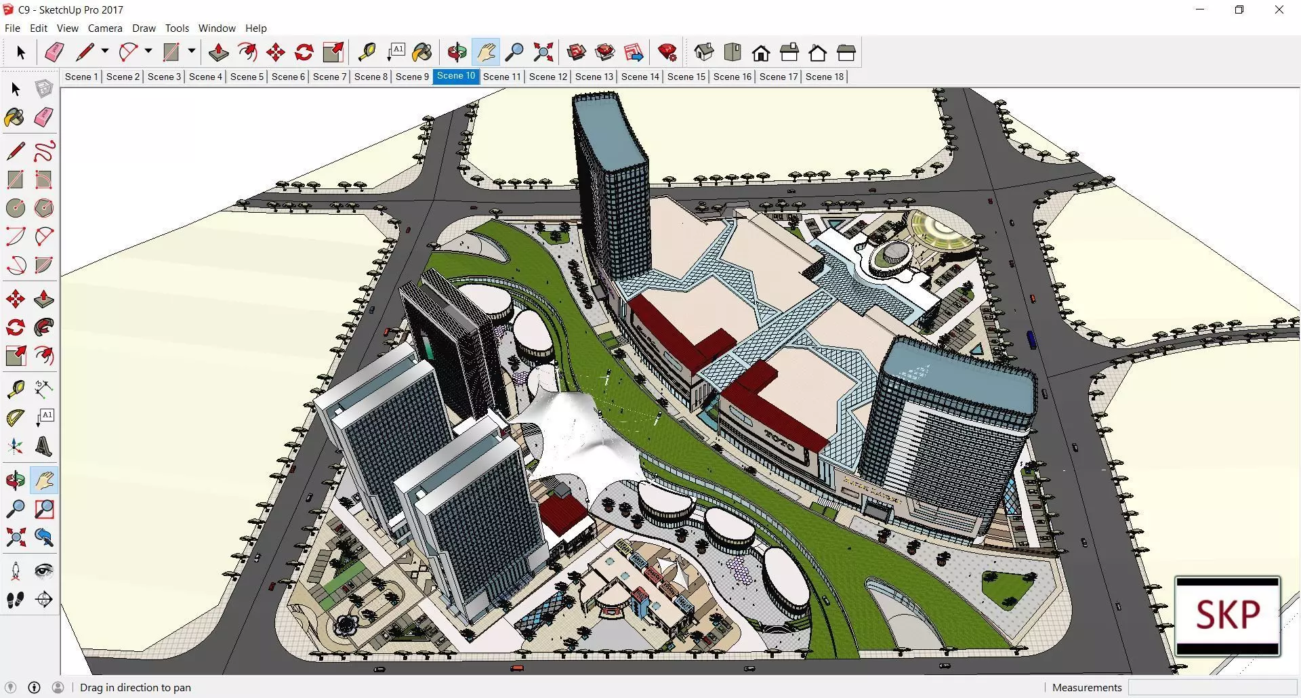Image resolution: width=1301 pixels, height=698 pixels.
Task: Open the 3D Warehouse
Action: [576, 52]
